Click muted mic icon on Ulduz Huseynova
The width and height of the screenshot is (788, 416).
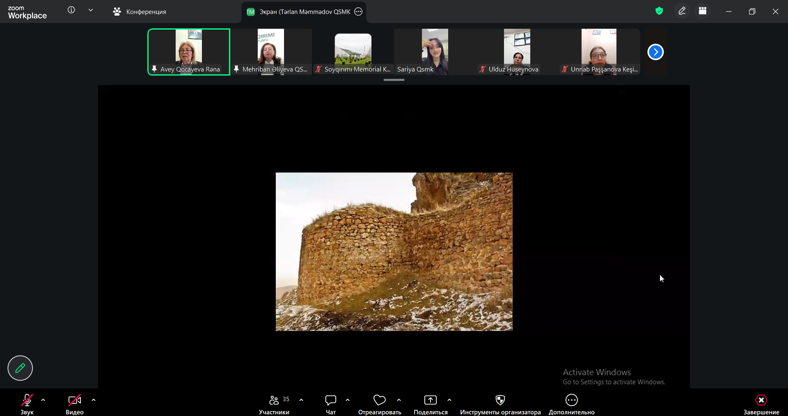click(x=483, y=69)
